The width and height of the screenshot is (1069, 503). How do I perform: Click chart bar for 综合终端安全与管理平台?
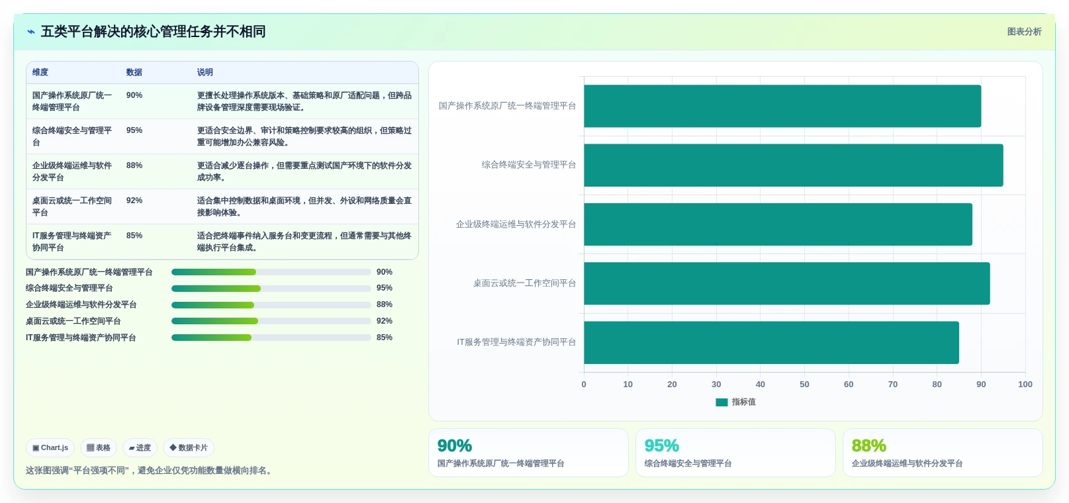point(794,165)
